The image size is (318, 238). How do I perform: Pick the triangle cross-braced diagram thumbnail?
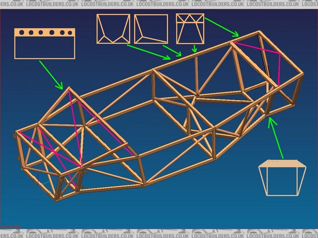coord(190,29)
